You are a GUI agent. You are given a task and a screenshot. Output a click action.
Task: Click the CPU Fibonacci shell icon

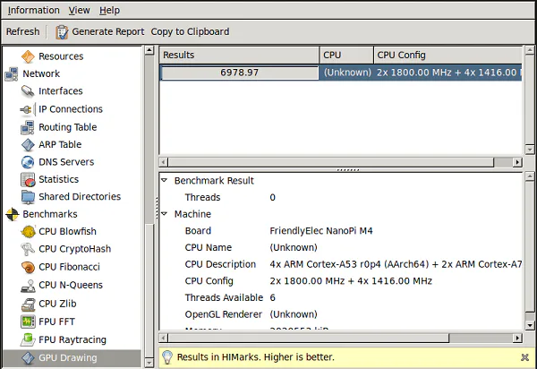28,267
